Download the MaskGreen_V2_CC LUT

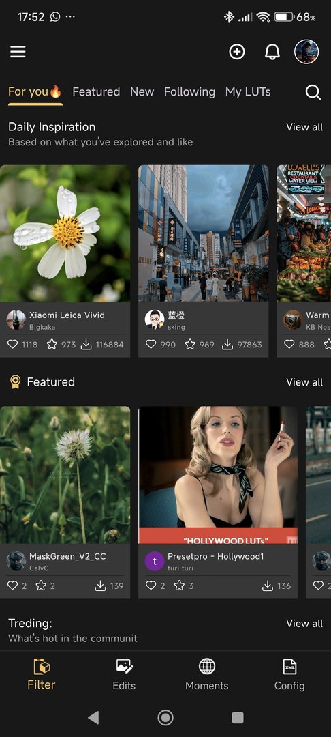pos(100,586)
